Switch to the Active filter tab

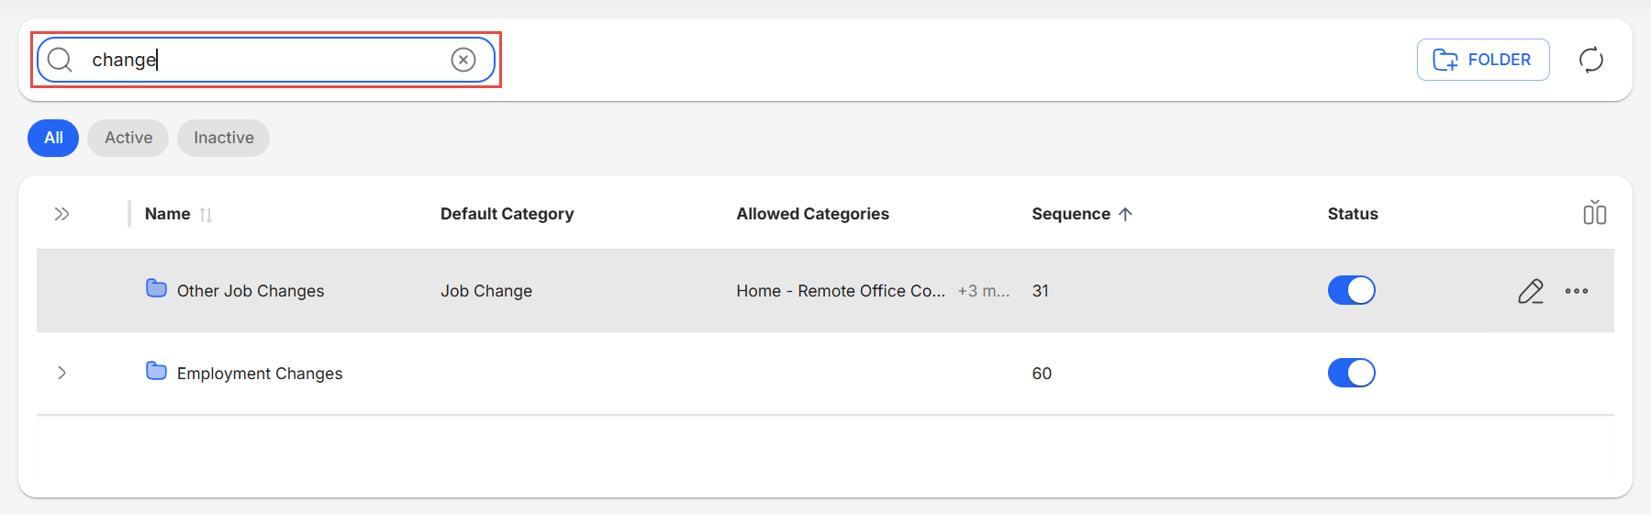128,138
